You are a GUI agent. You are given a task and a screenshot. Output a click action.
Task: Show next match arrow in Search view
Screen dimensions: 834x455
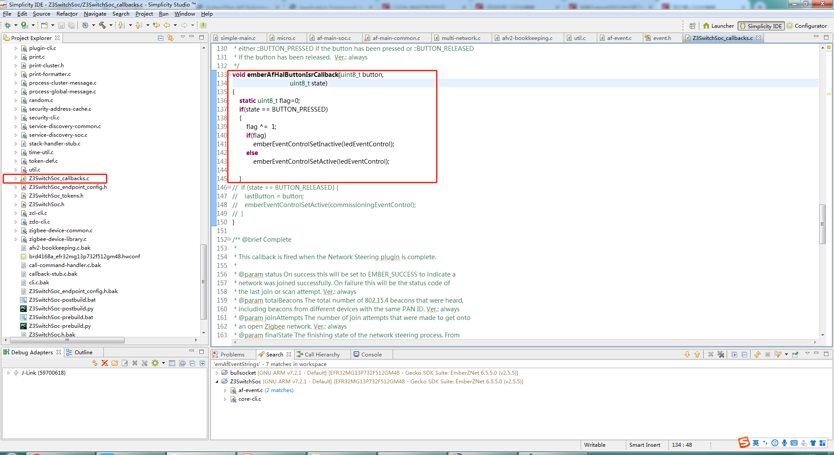(x=687, y=354)
